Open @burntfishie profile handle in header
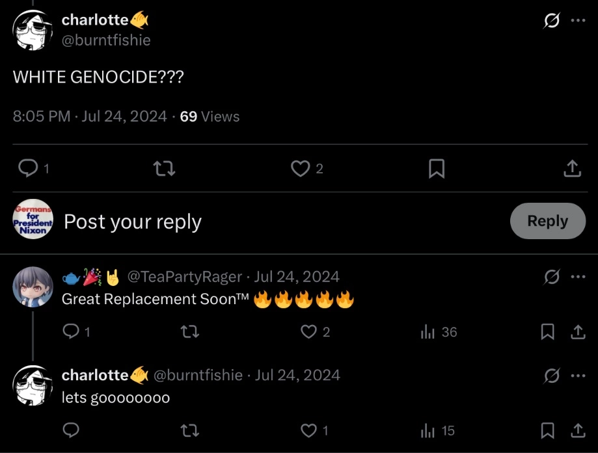The image size is (598, 453). pos(106,40)
